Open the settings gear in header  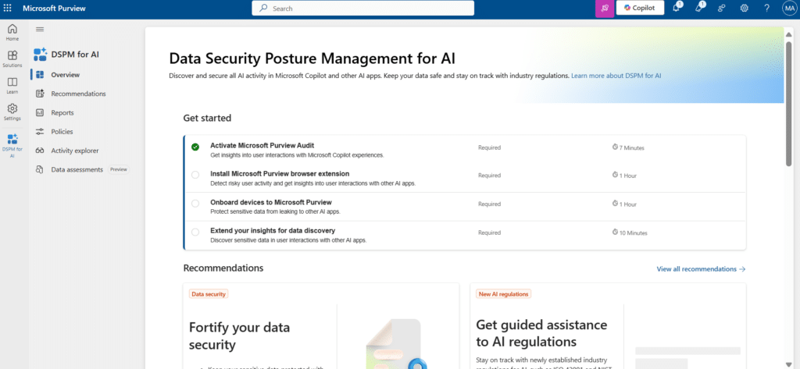click(745, 9)
